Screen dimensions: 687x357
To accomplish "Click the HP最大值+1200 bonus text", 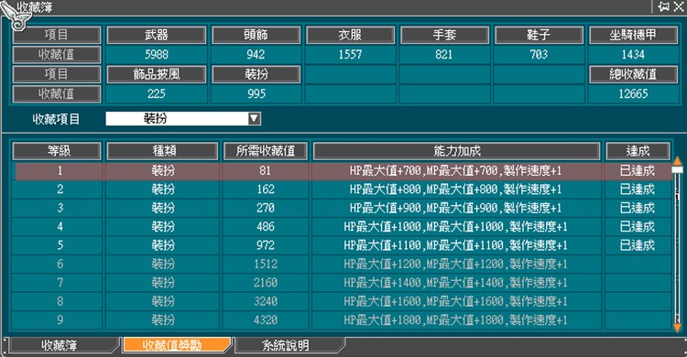I will click(455, 265).
